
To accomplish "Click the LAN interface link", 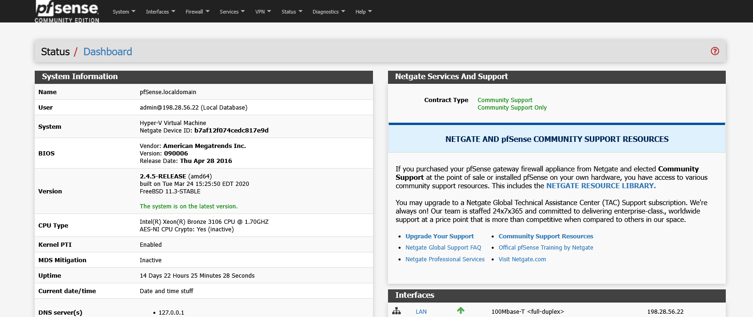I will pyautogui.click(x=421, y=312).
